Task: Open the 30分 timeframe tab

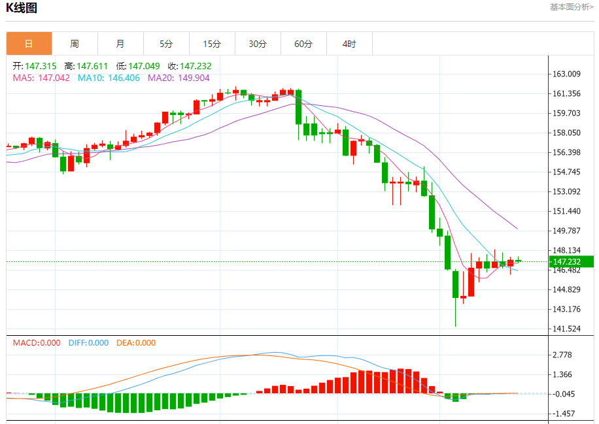Action: (258, 44)
